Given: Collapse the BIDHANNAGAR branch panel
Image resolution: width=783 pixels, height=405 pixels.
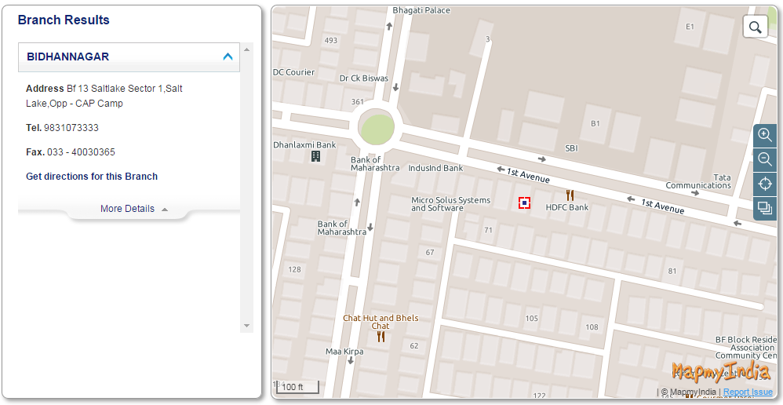Looking at the screenshot, I should pyautogui.click(x=228, y=57).
